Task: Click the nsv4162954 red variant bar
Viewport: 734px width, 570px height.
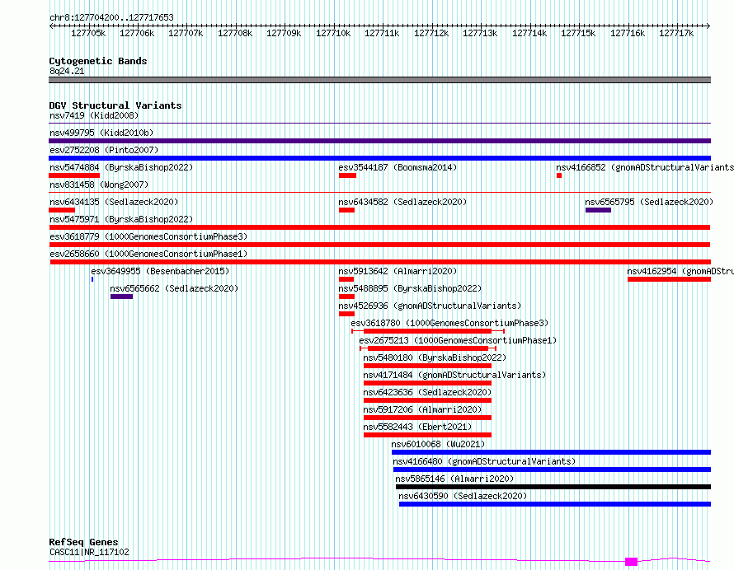Action: click(x=669, y=279)
